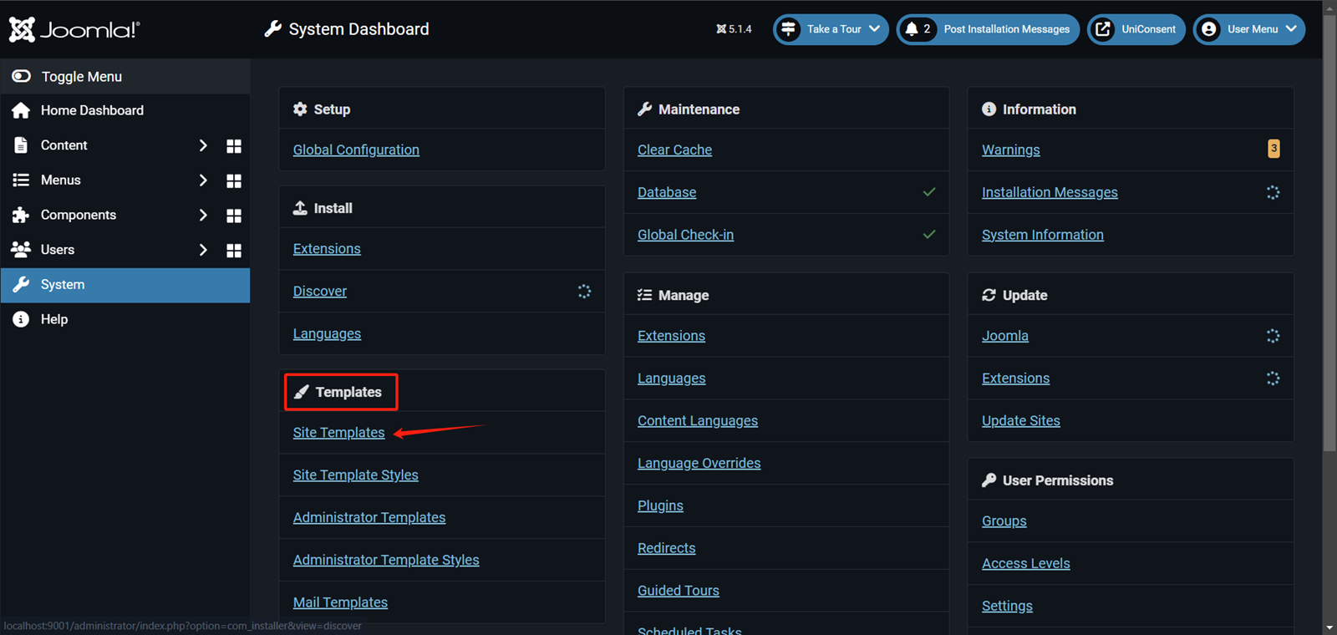This screenshot has height=635, width=1337.
Task: Open Global Configuration link
Action: [x=356, y=150]
